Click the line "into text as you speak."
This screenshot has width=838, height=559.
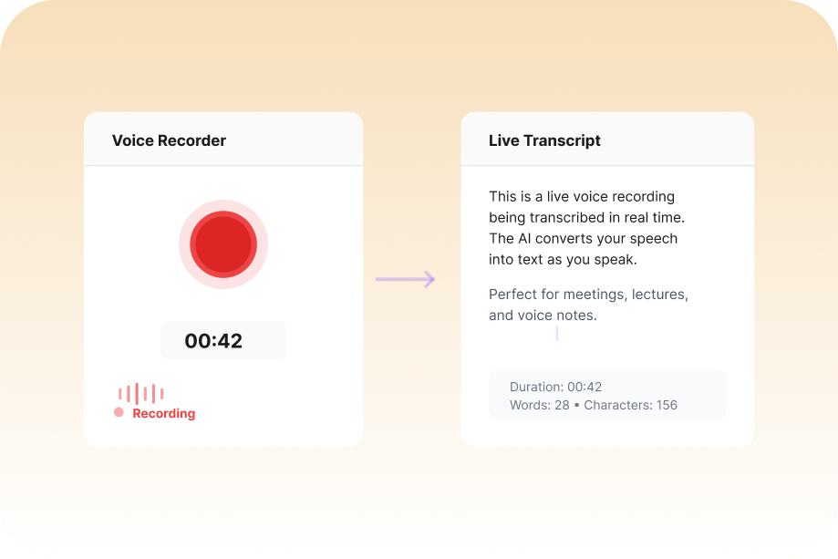click(x=562, y=259)
